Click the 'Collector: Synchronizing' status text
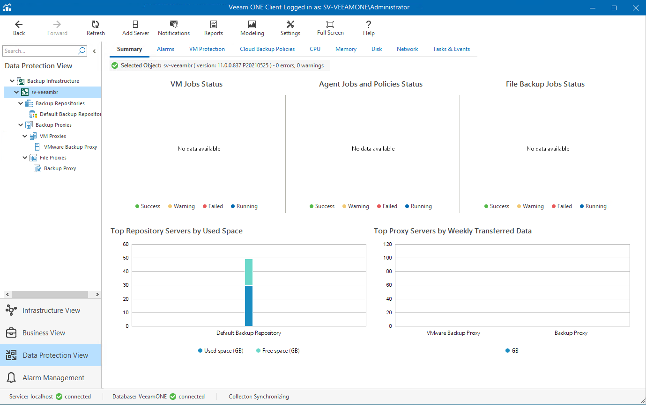Screen dimensions: 646x405 coord(259,397)
